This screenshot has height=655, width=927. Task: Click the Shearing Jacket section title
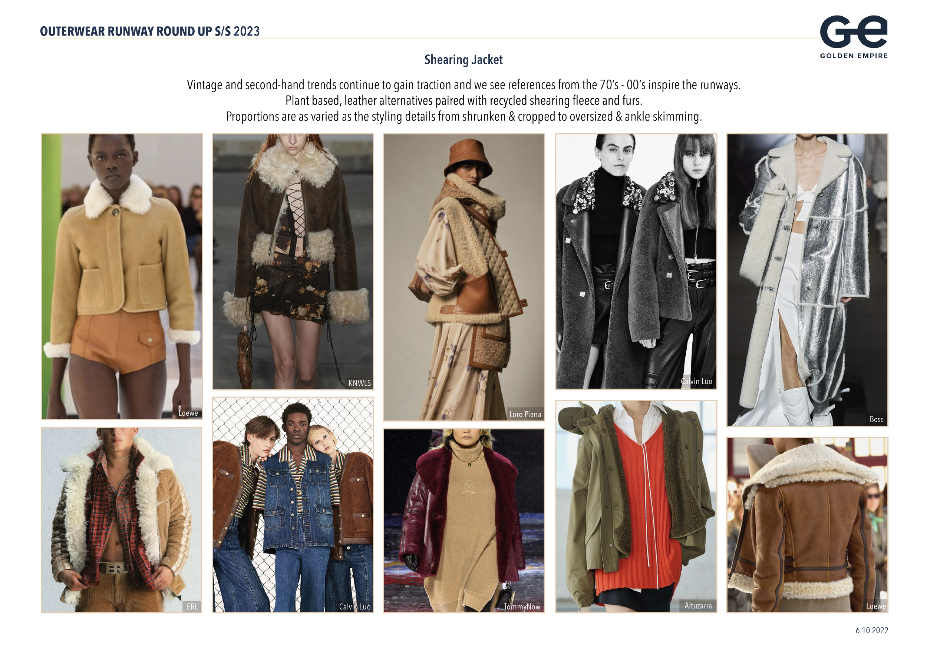pyautogui.click(x=463, y=60)
